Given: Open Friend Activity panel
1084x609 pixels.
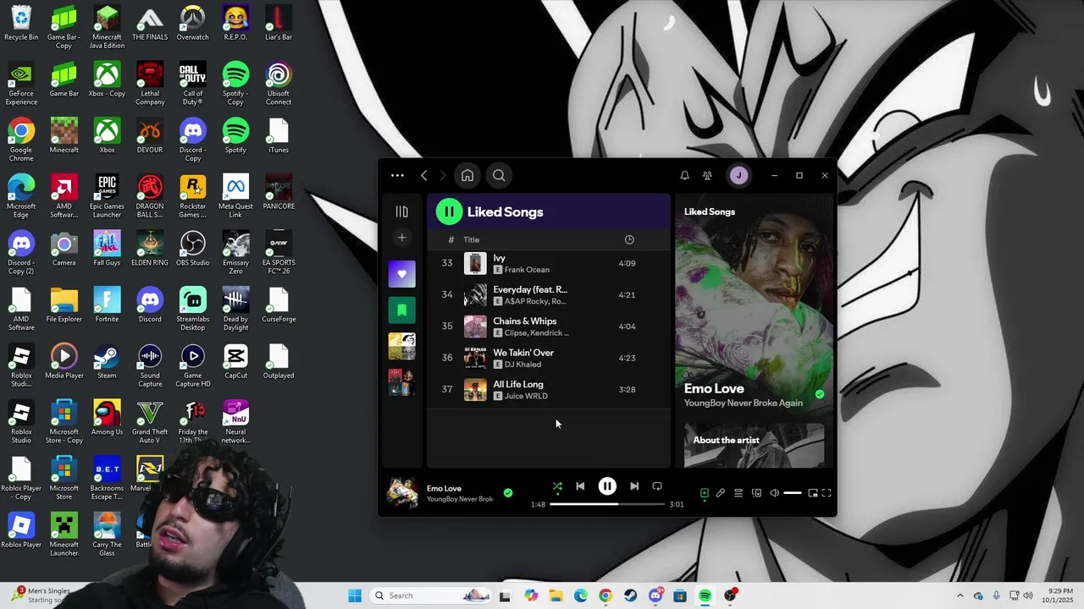Looking at the screenshot, I should coord(707,175).
